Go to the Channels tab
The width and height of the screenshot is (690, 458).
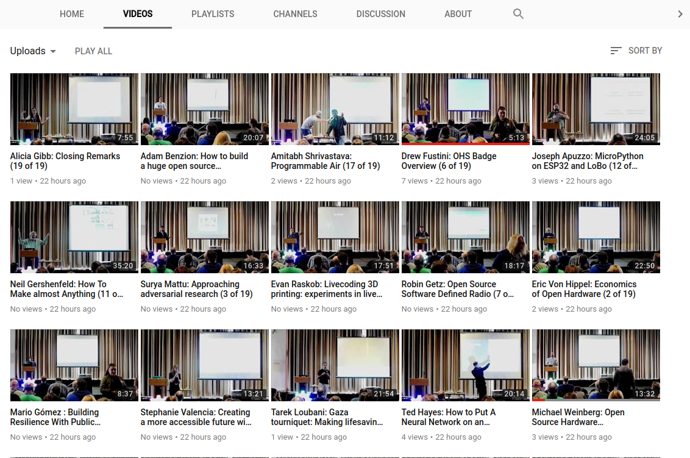[295, 14]
